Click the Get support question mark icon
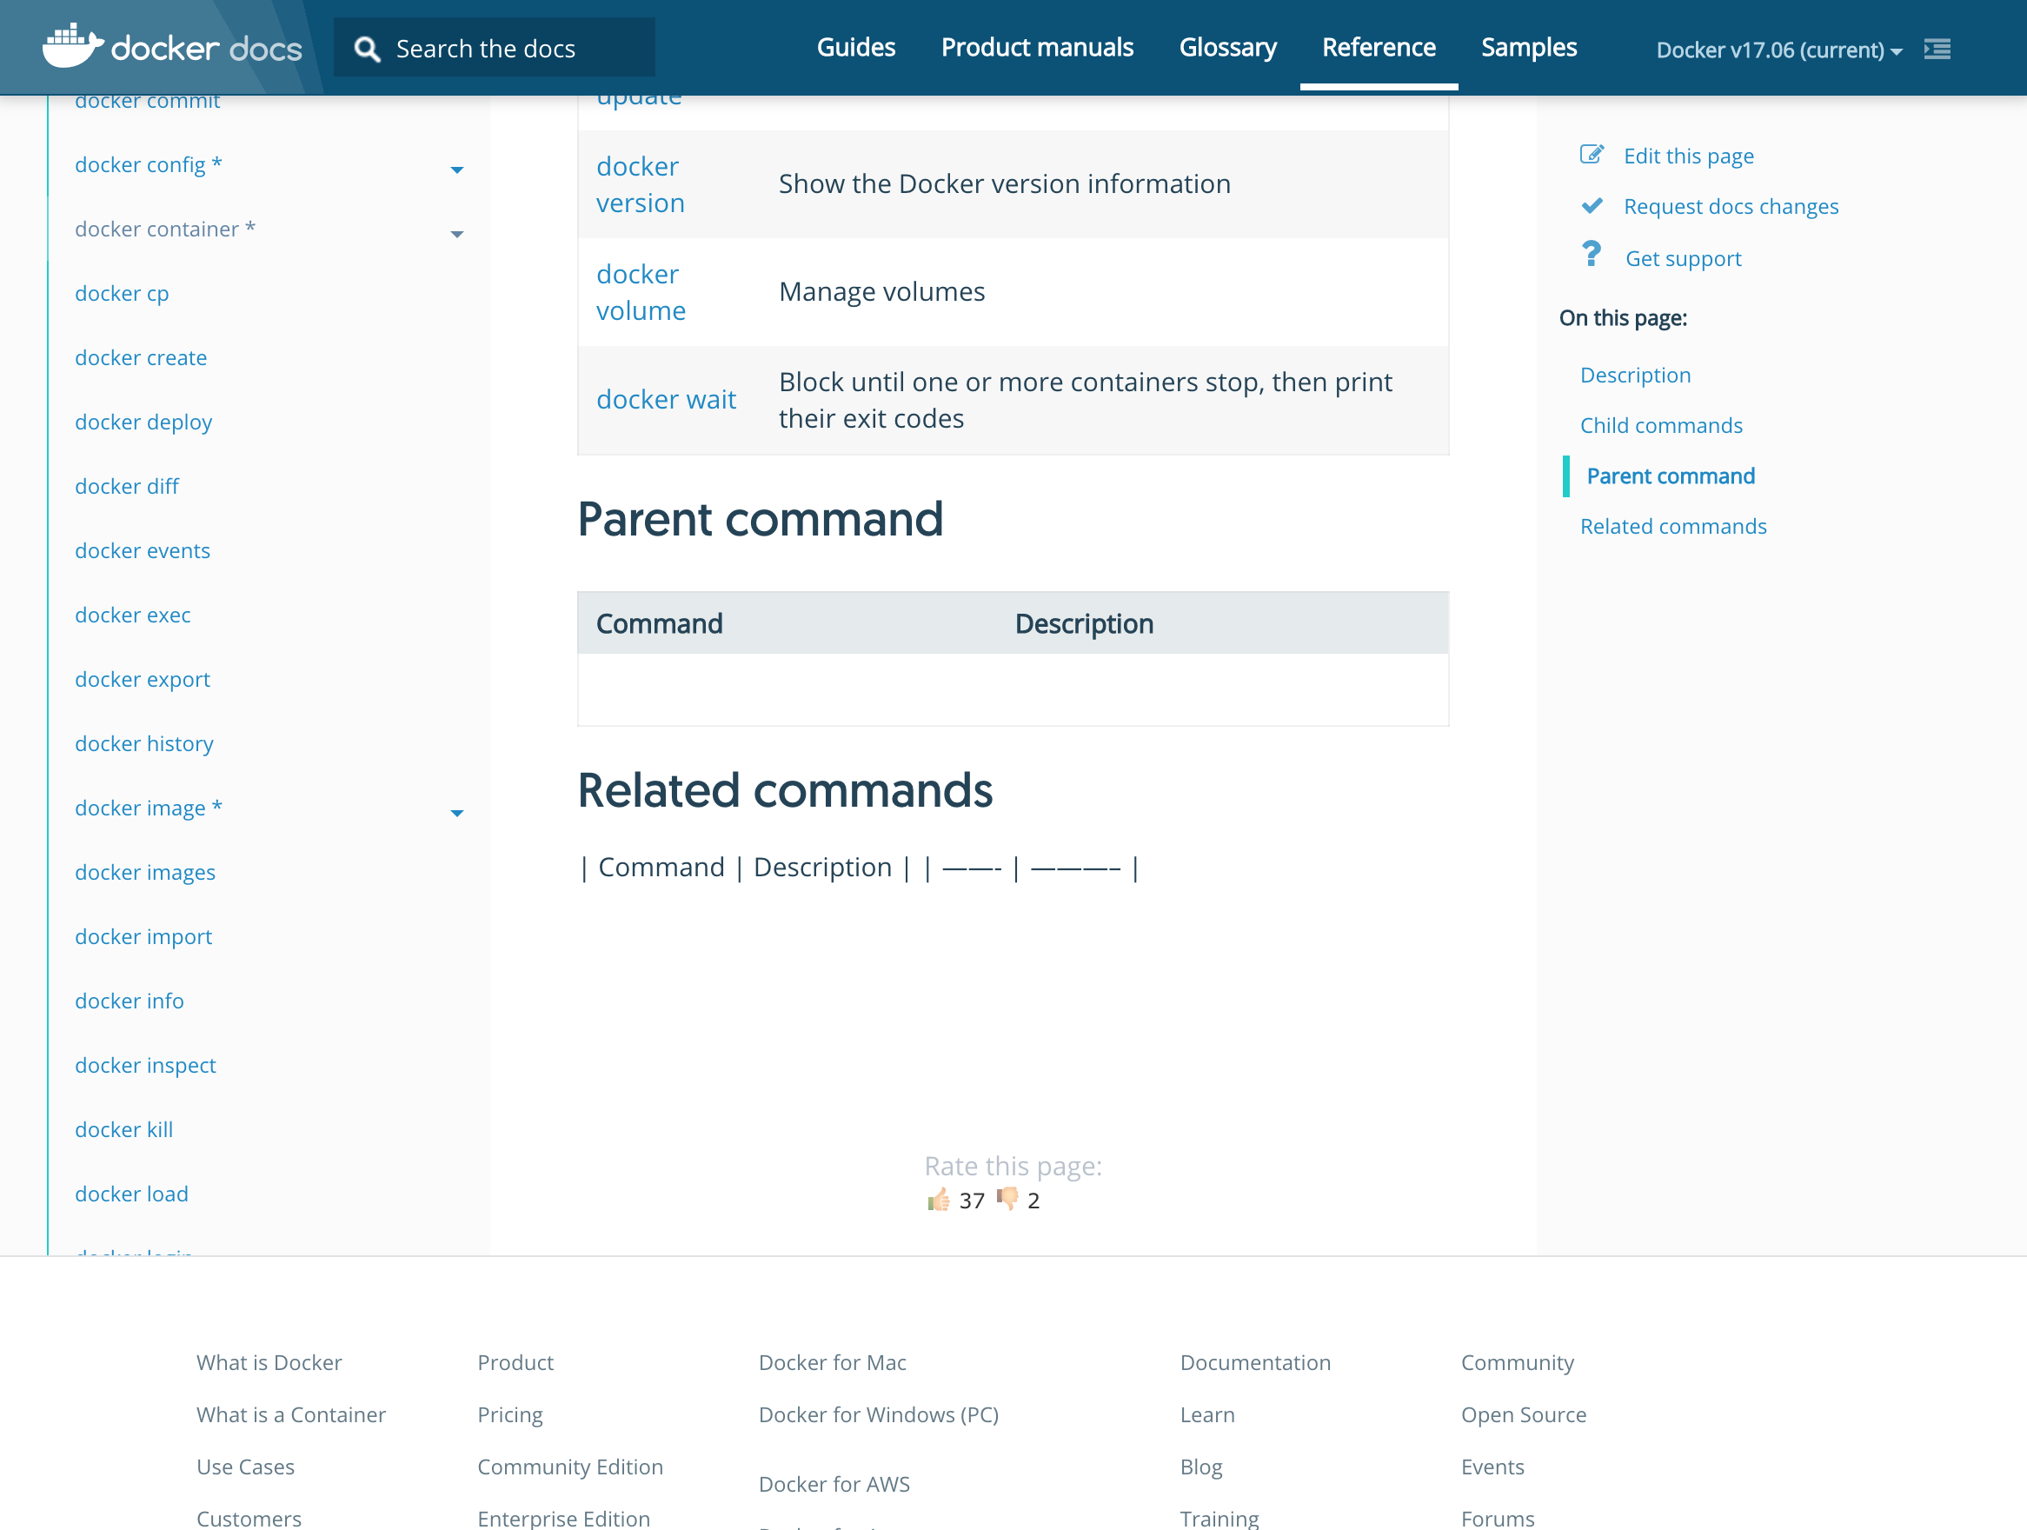The image size is (2027, 1530). tap(1592, 254)
